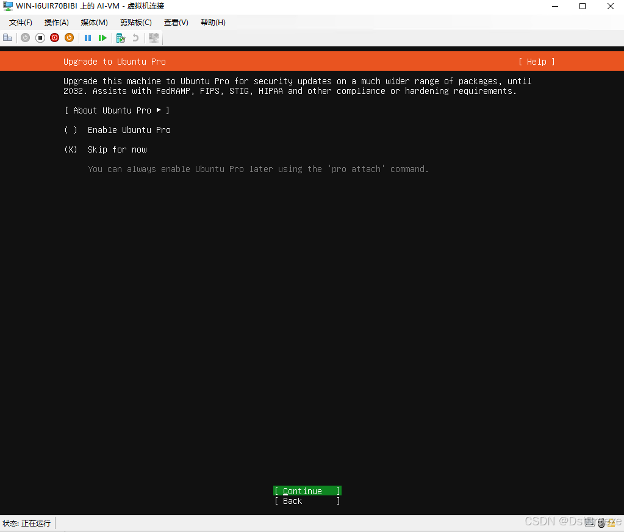Viewport: 624px width, 532px height.
Task: Click the Enhanced session monitor icon
Action: [154, 38]
